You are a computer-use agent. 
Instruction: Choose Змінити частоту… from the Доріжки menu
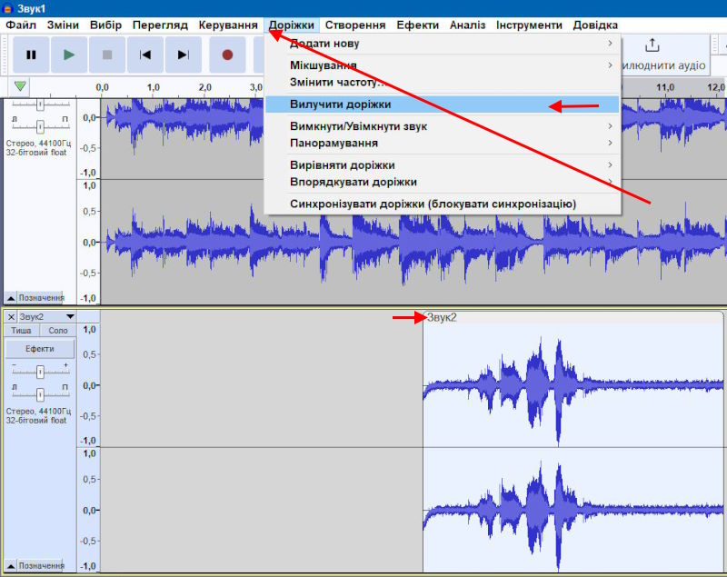click(443, 83)
